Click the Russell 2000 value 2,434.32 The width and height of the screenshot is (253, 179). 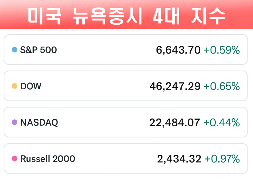point(179,159)
